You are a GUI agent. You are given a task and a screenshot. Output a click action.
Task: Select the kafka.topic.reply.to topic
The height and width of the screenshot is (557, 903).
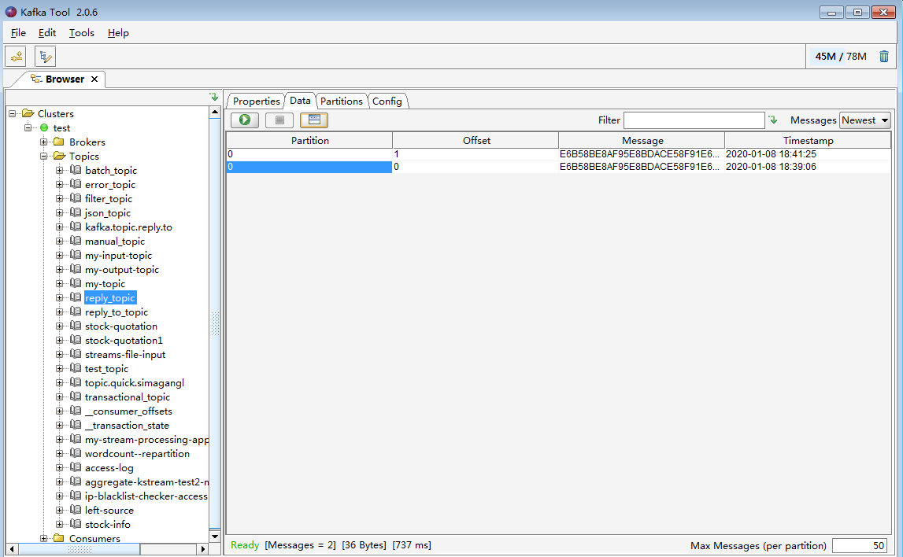coord(128,227)
